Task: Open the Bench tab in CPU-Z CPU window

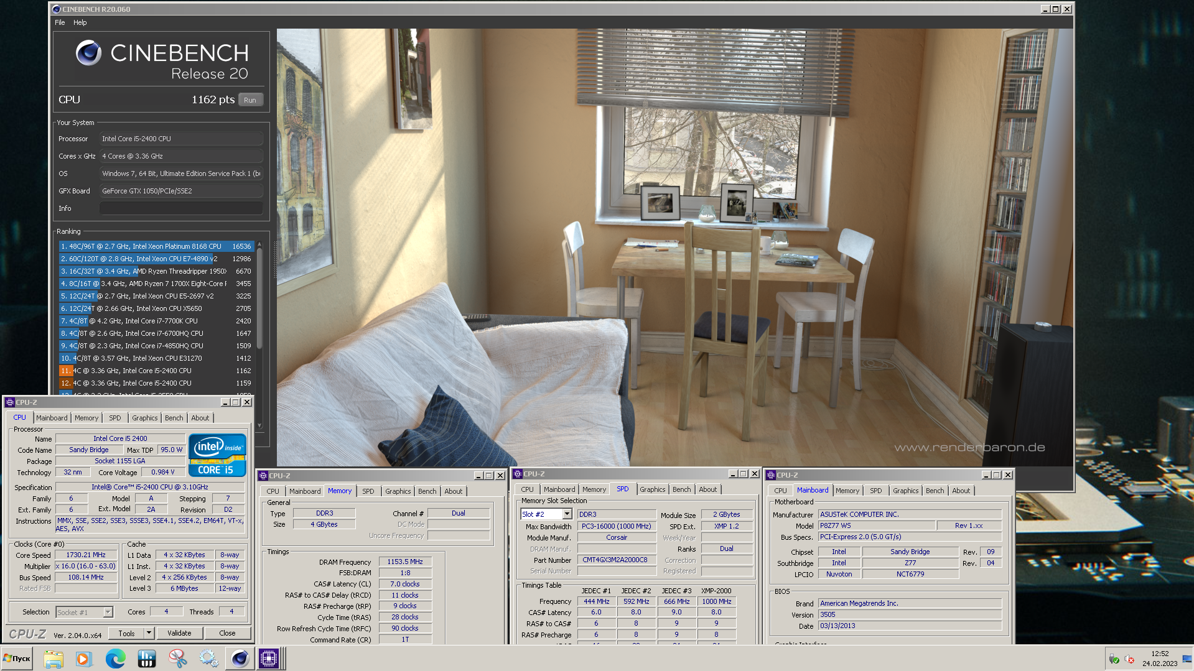Action: pos(174,418)
